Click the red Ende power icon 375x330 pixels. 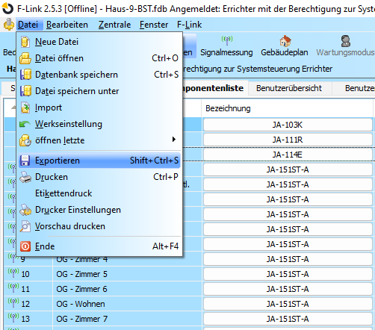pyautogui.click(x=25, y=246)
